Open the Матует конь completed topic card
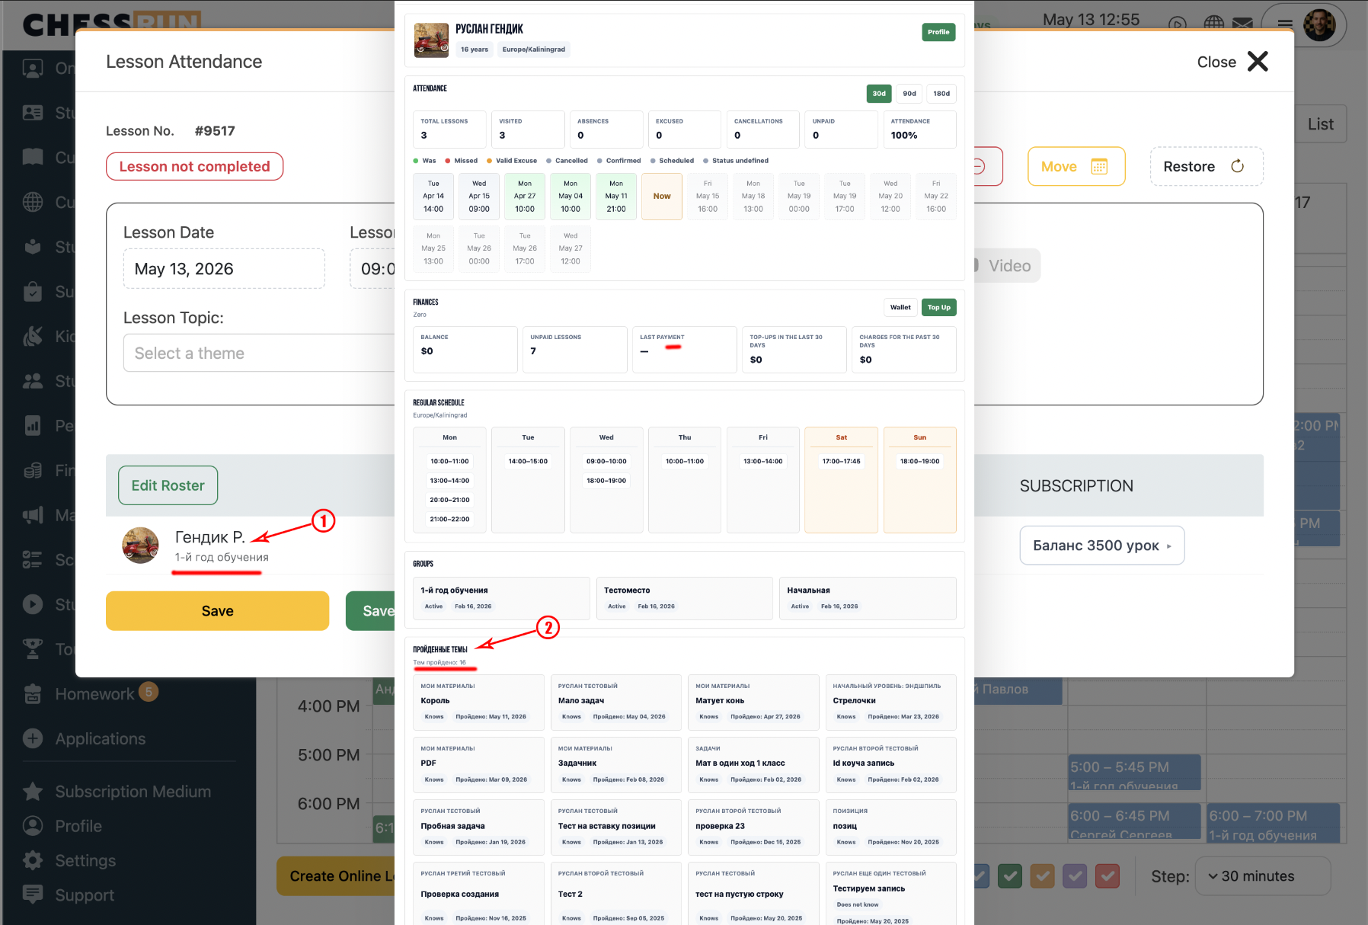 pos(753,703)
